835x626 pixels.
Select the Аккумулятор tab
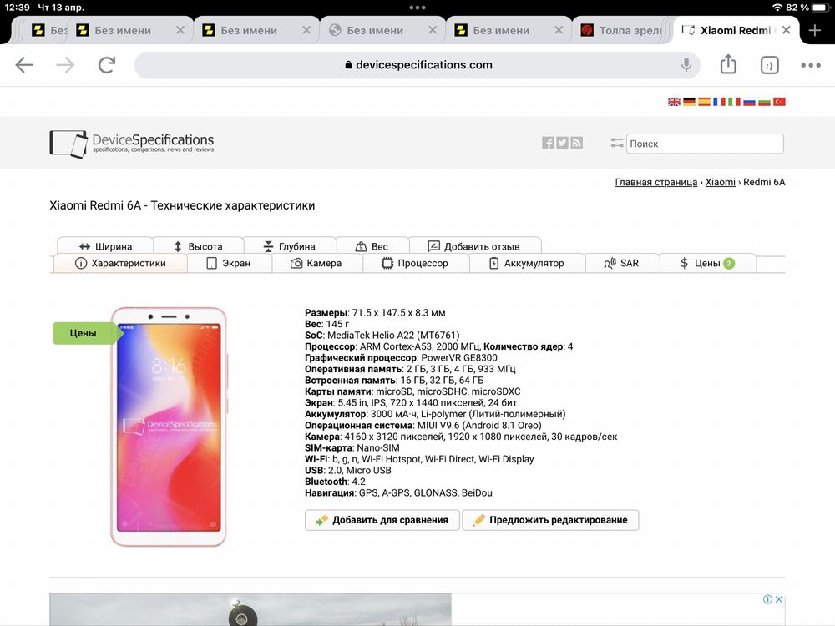(527, 263)
